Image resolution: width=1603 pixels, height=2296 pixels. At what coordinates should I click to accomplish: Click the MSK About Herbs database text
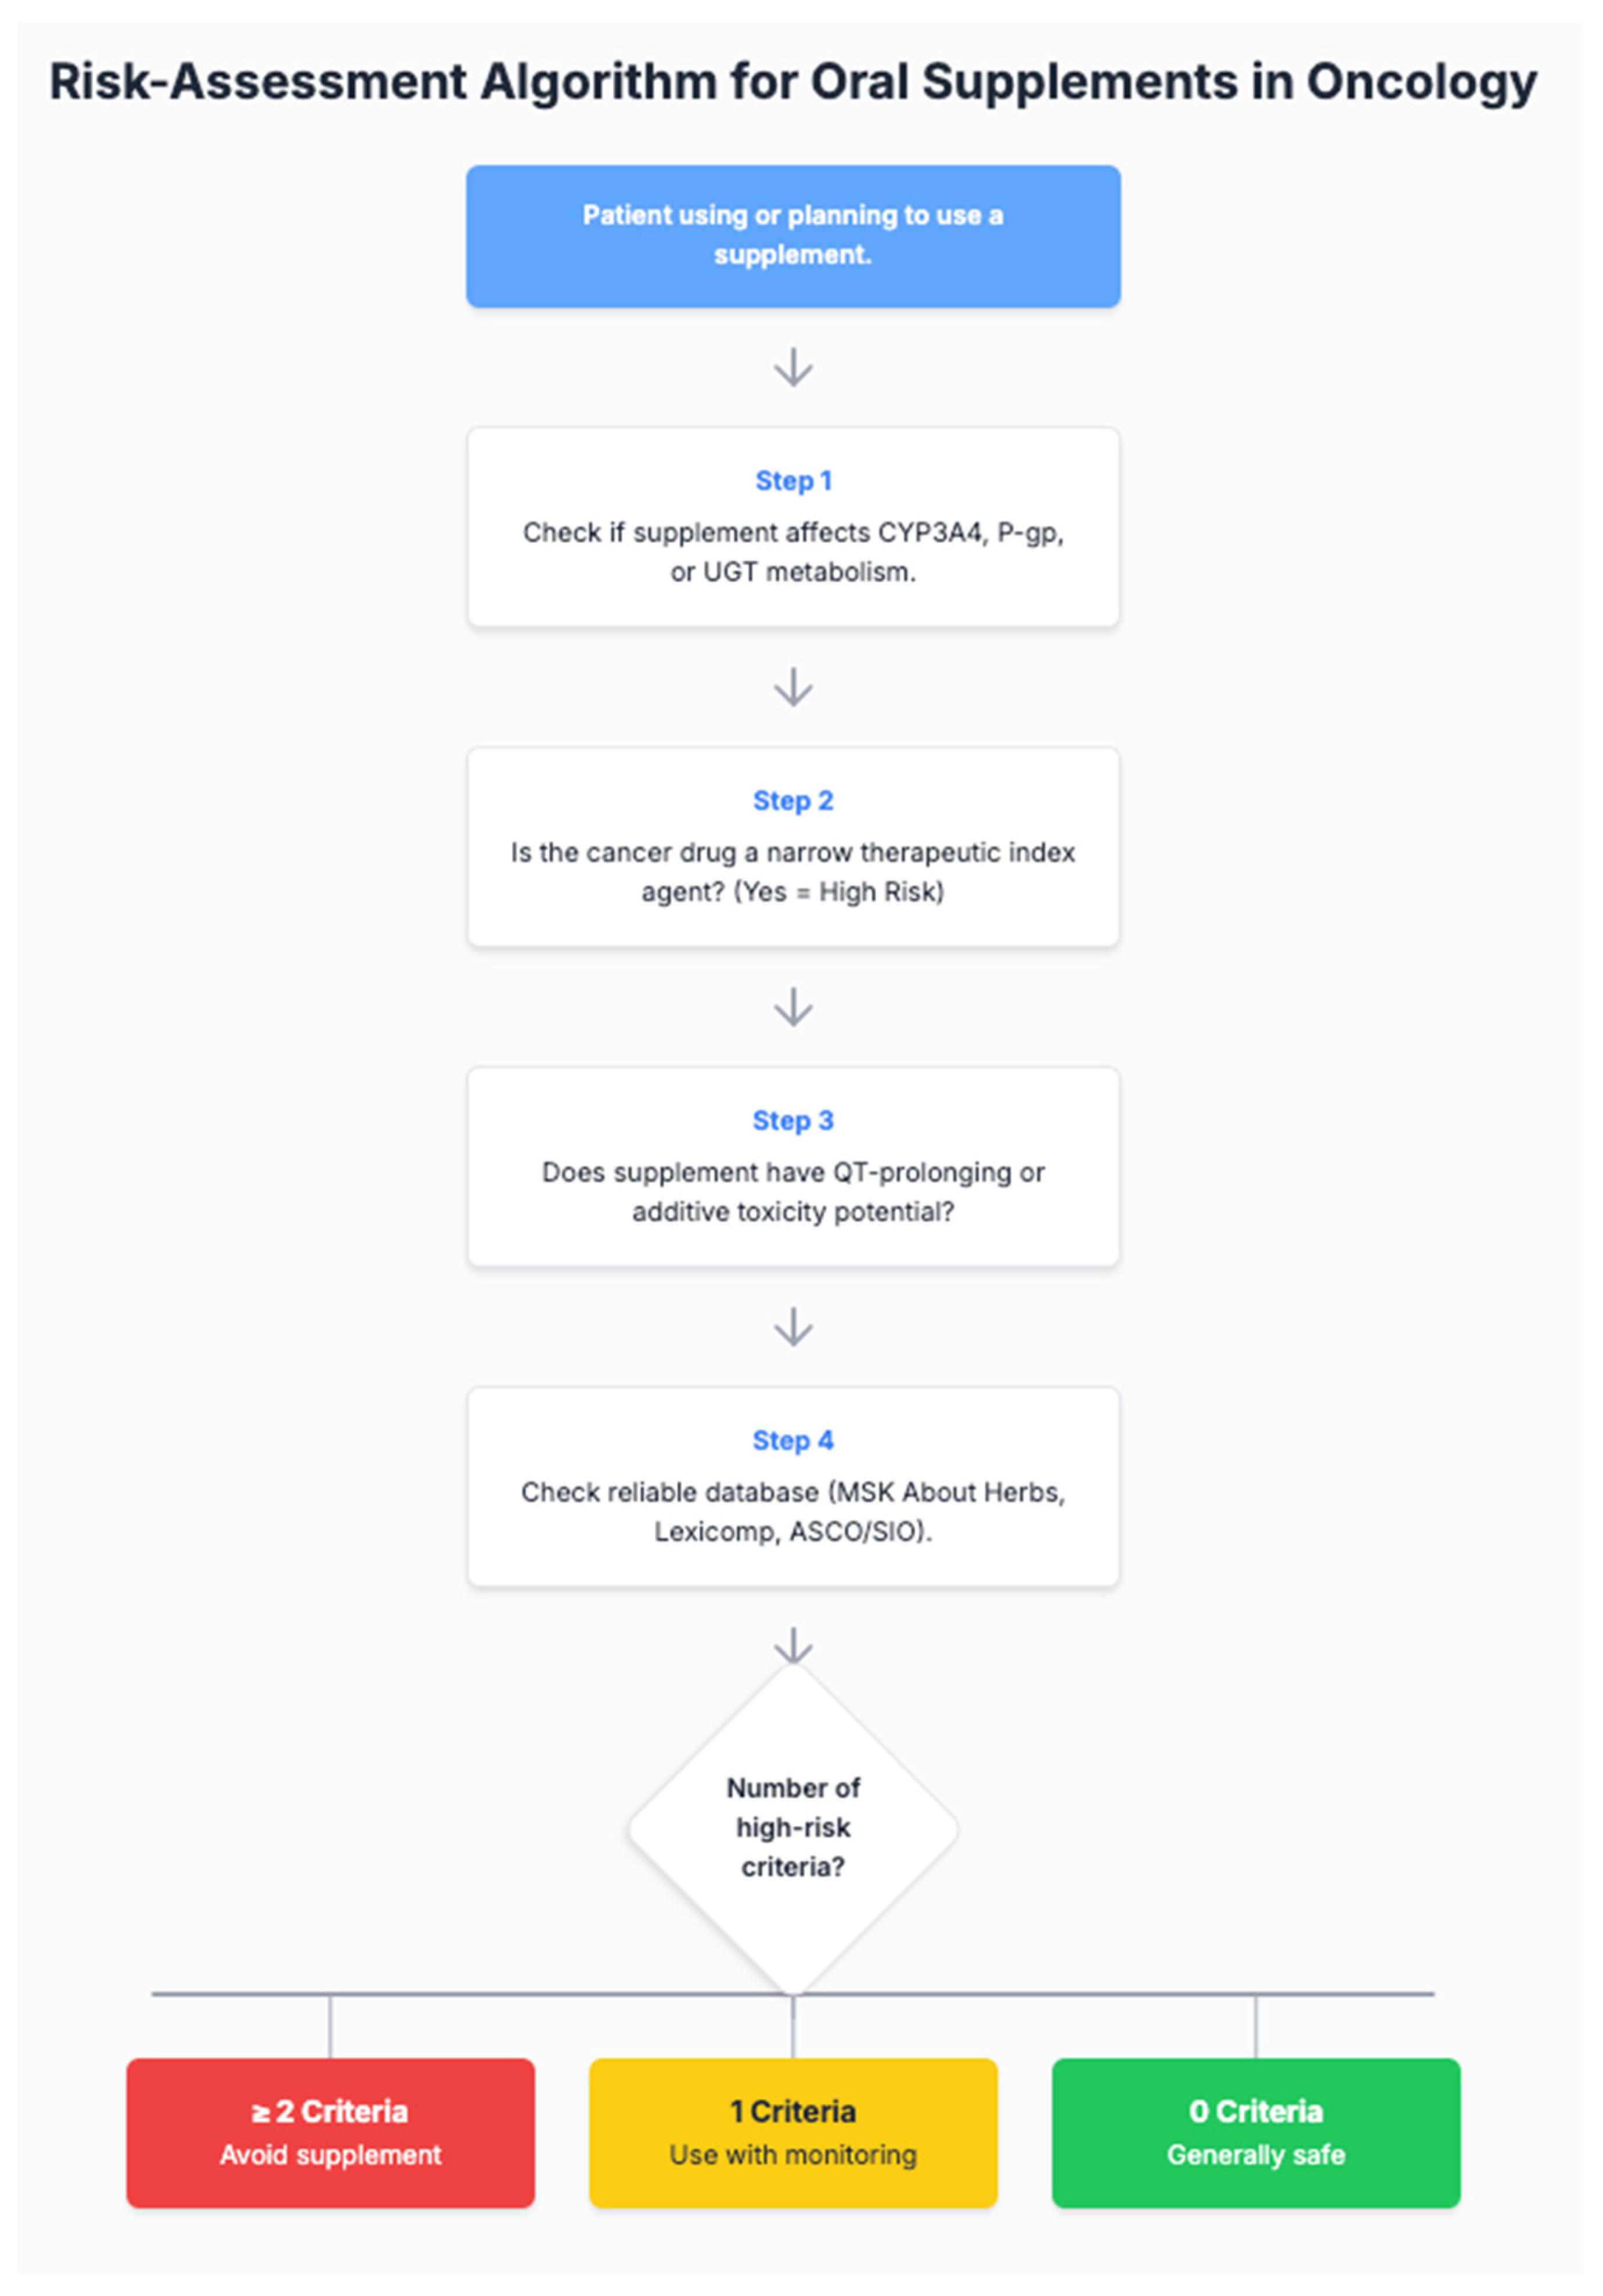pos(793,1512)
